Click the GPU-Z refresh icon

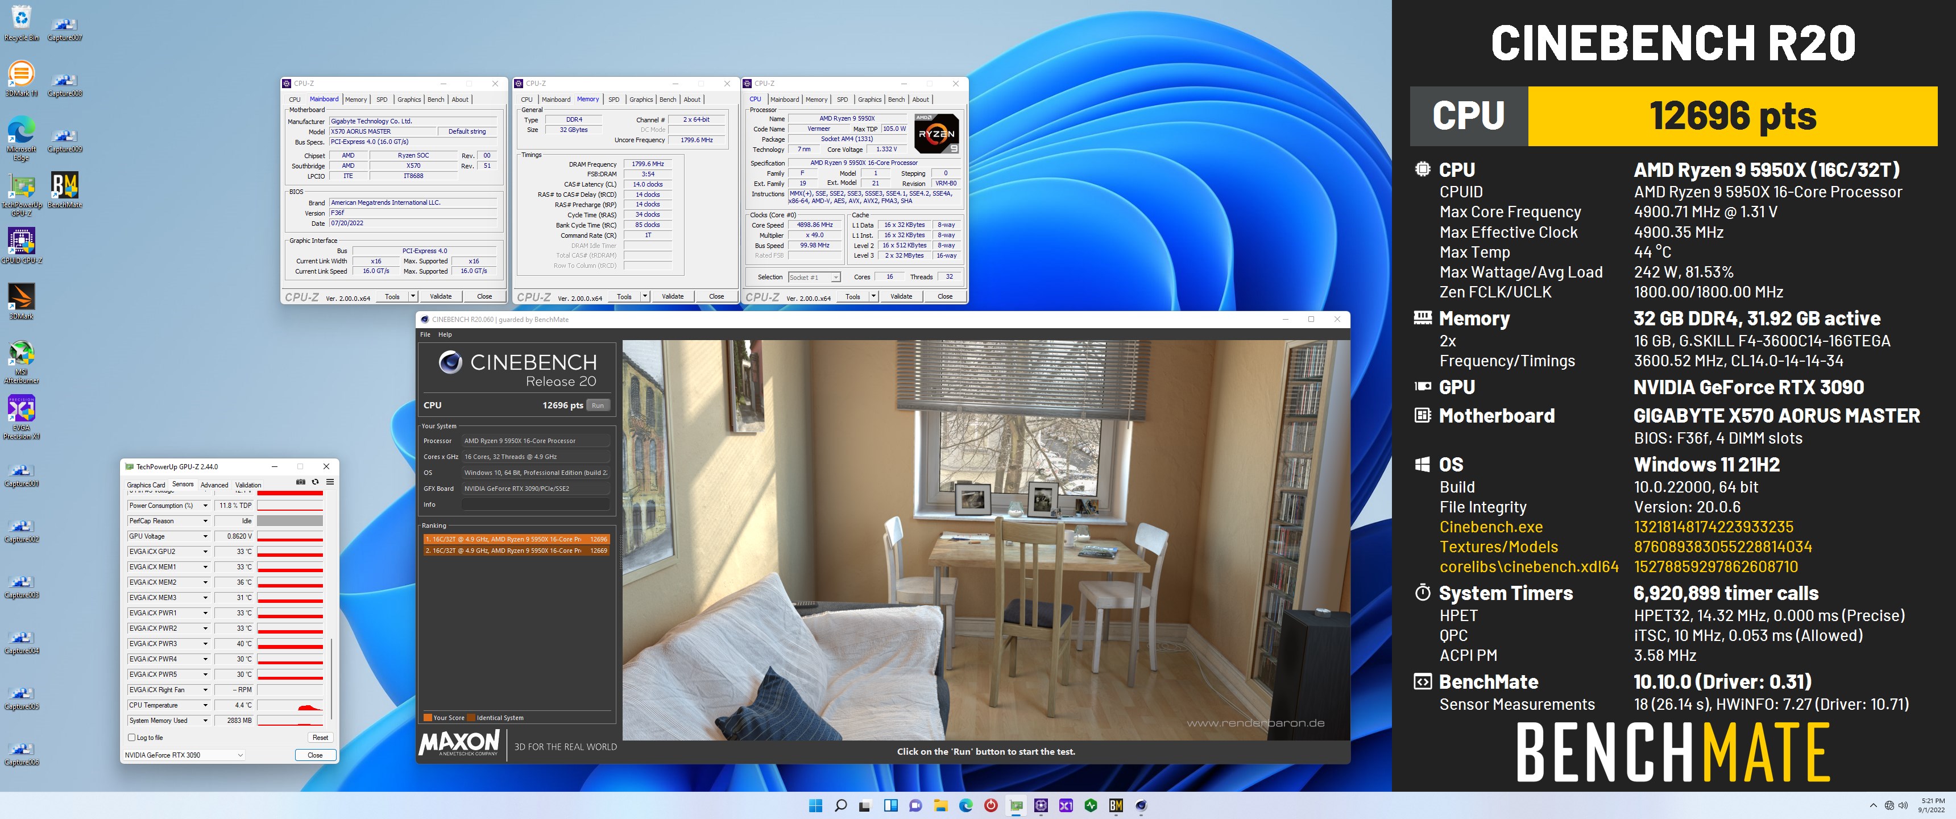click(315, 482)
